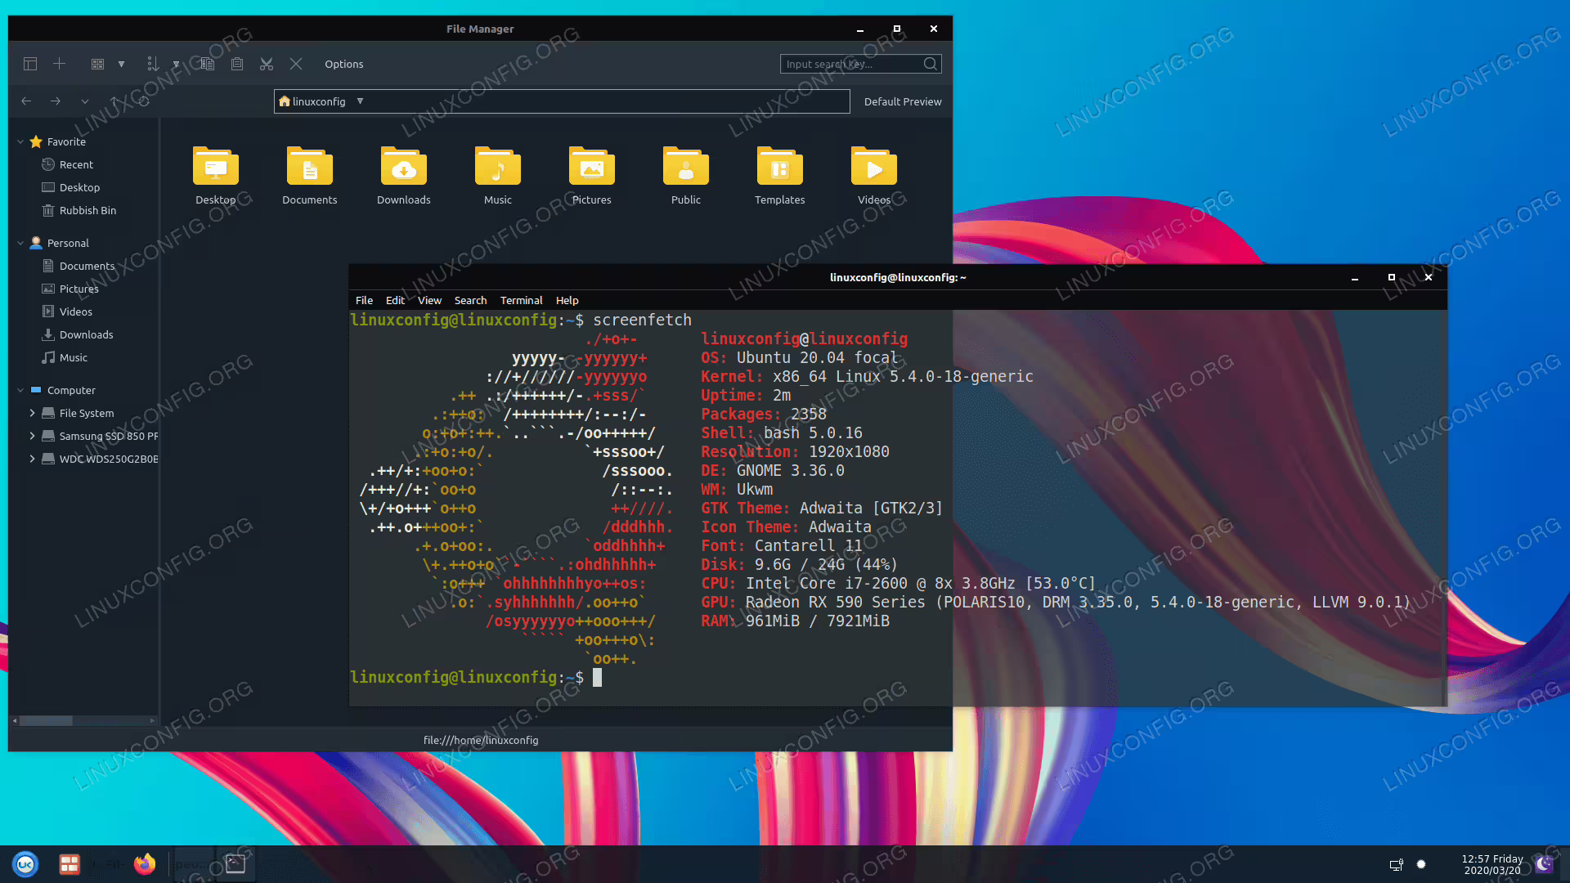Click the Copy icon in File Manager toolbar

[x=208, y=64]
